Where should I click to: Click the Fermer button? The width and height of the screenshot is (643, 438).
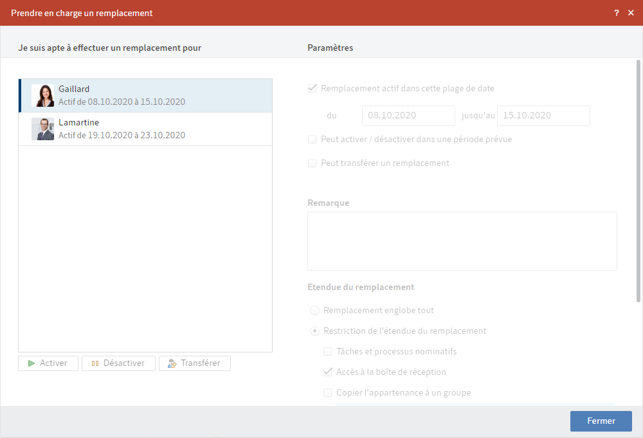tap(601, 421)
